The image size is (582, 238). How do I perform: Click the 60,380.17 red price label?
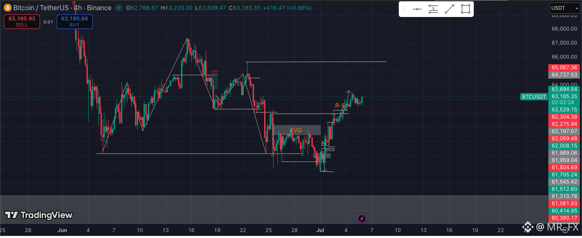(564, 218)
